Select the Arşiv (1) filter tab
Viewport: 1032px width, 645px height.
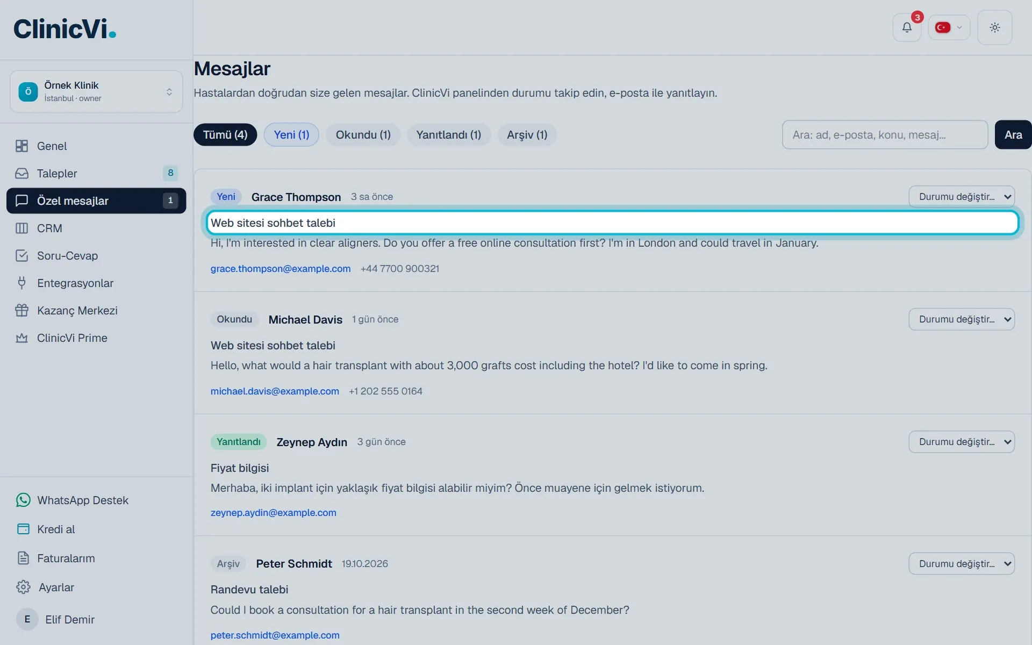[x=527, y=135]
